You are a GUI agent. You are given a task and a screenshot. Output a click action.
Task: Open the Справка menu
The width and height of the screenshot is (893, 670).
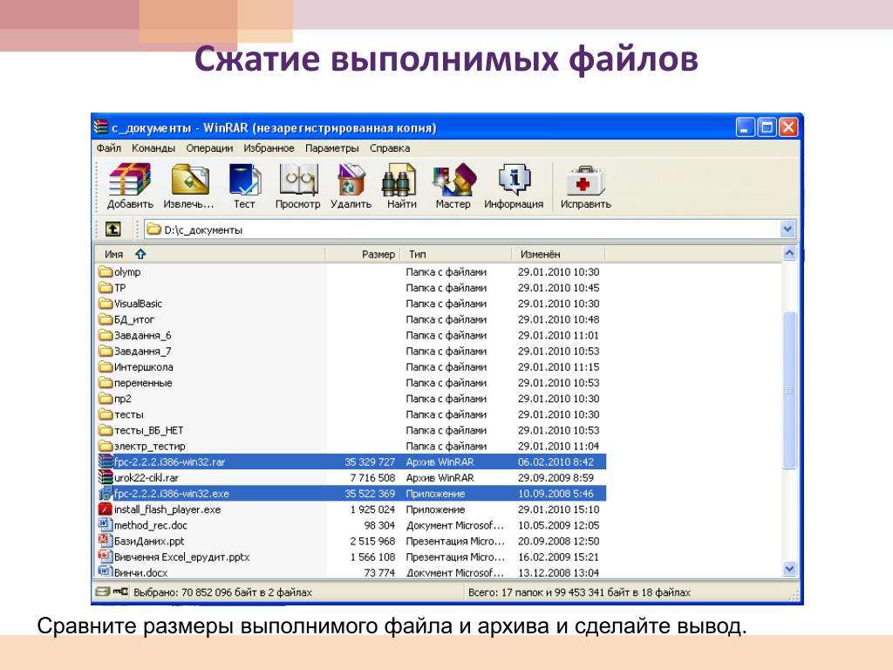pos(390,148)
